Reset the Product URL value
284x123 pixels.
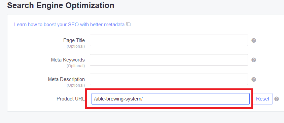(262, 99)
